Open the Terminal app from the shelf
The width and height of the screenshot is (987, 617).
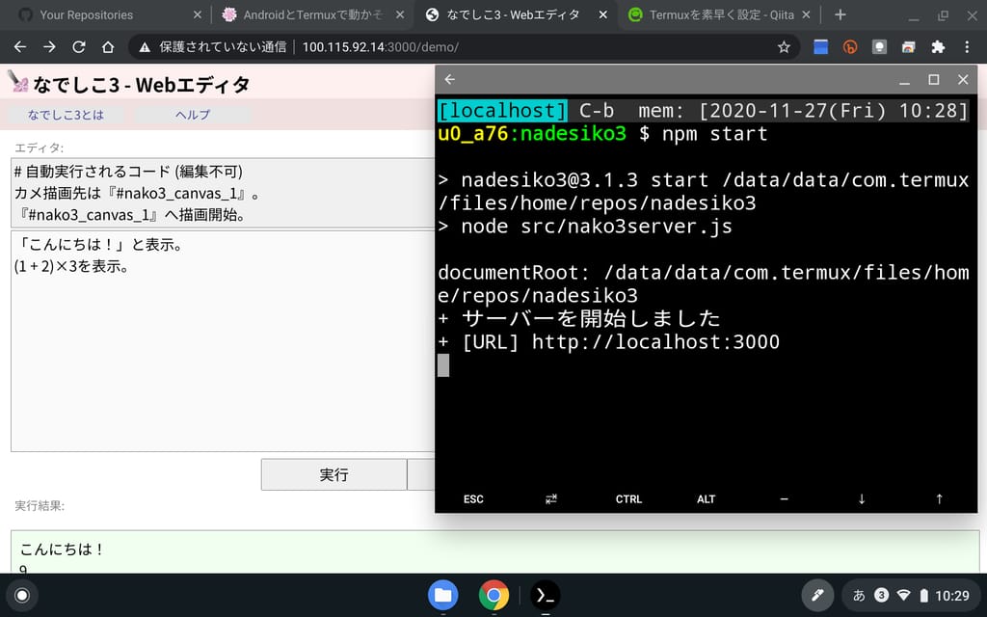545,595
